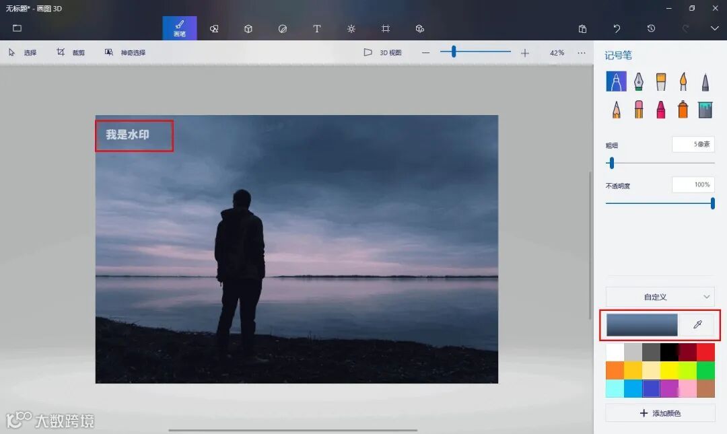Viewport: 727px width, 434px height.
Task: Click the zoom out minus button
Action: pos(425,53)
